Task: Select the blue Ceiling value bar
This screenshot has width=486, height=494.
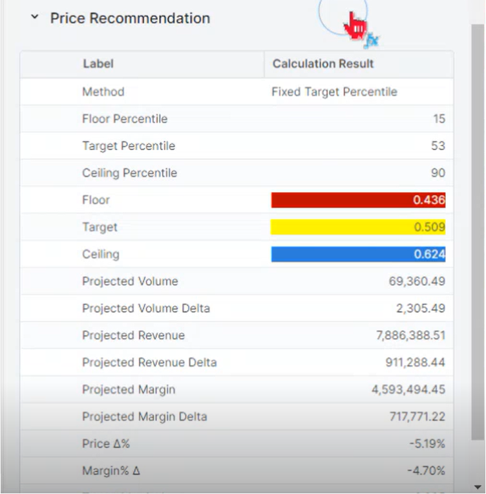Action: [x=358, y=254]
